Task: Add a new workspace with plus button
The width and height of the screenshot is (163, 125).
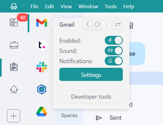Action: 14,116
